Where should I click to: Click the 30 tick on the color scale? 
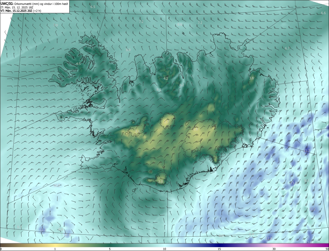click(274, 249)
